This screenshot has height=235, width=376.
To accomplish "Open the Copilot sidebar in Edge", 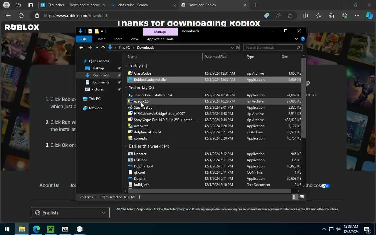I will 369,16.
